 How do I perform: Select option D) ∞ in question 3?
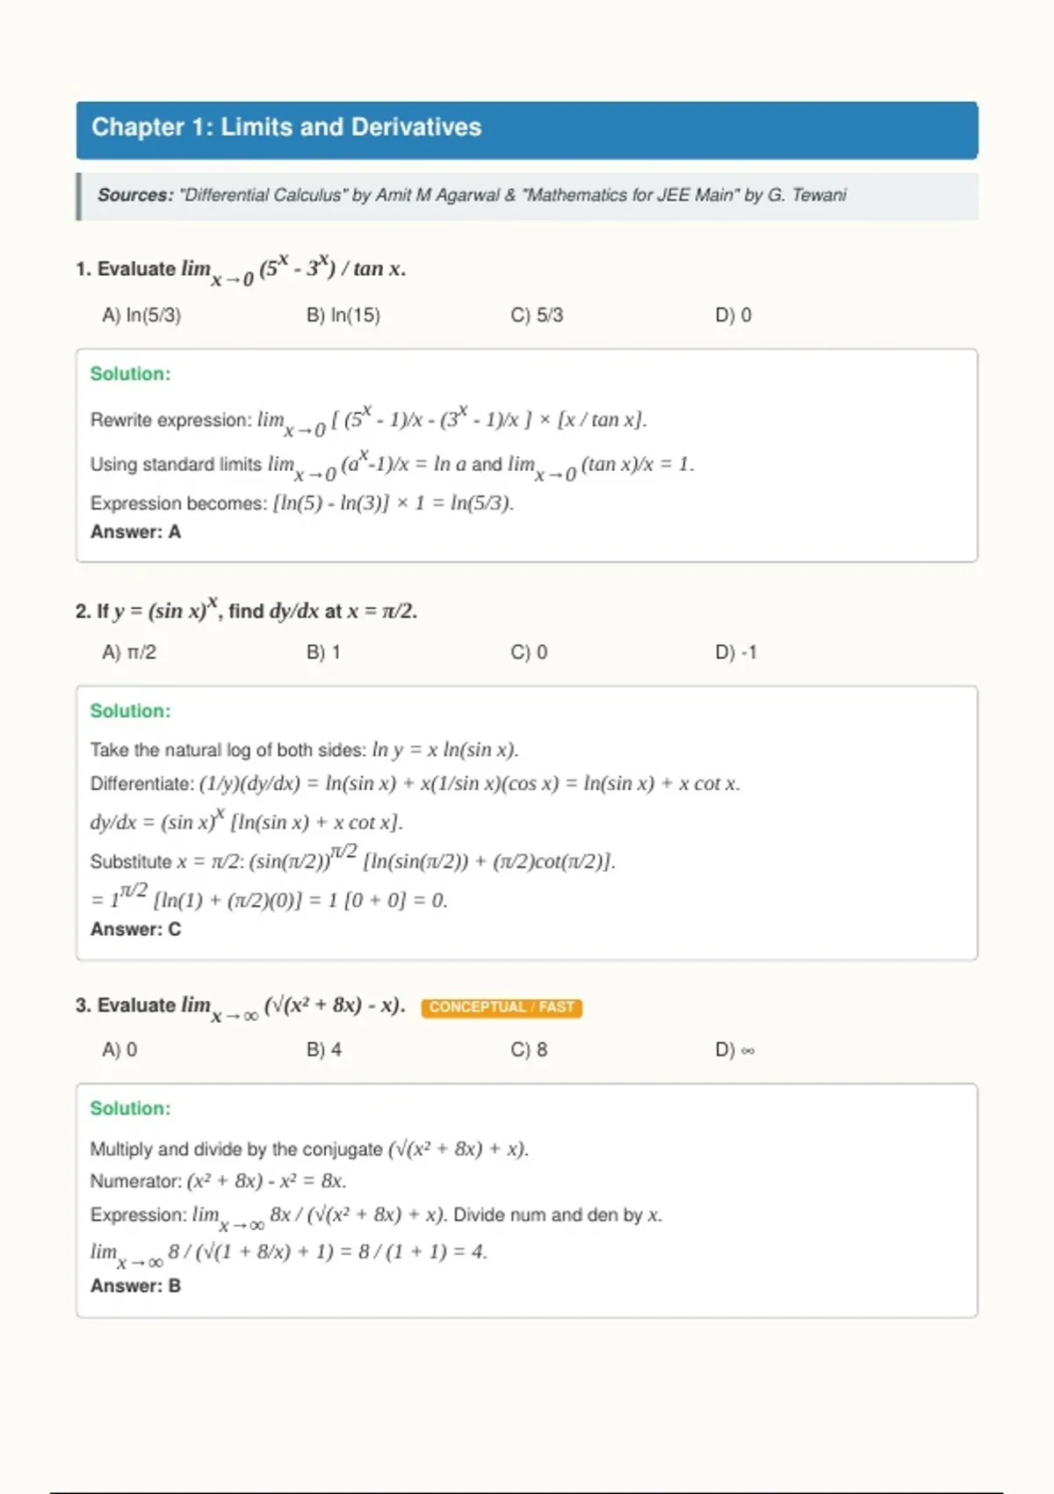click(735, 1050)
